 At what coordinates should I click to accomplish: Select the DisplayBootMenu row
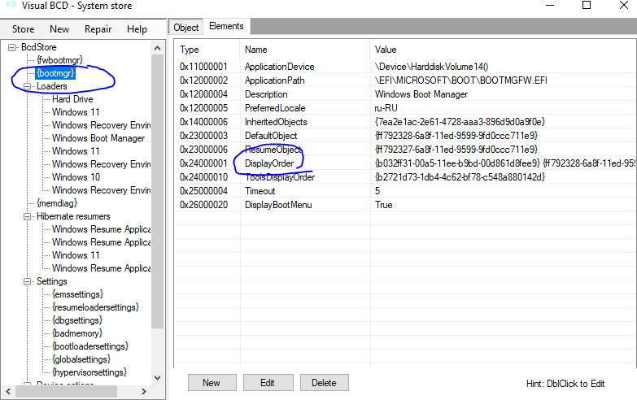click(x=405, y=205)
